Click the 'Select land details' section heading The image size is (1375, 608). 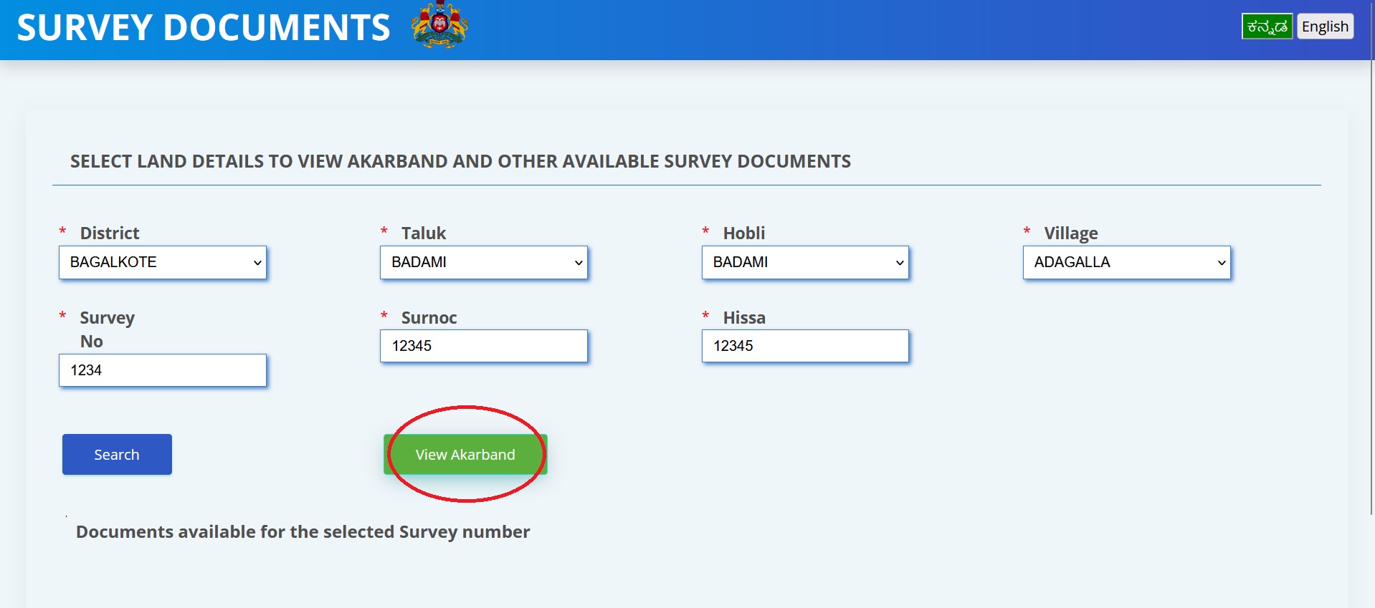(x=460, y=161)
